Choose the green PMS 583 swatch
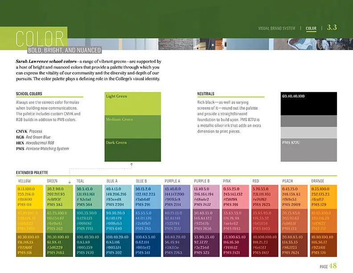The image size is (353, 273). (x=59, y=197)
